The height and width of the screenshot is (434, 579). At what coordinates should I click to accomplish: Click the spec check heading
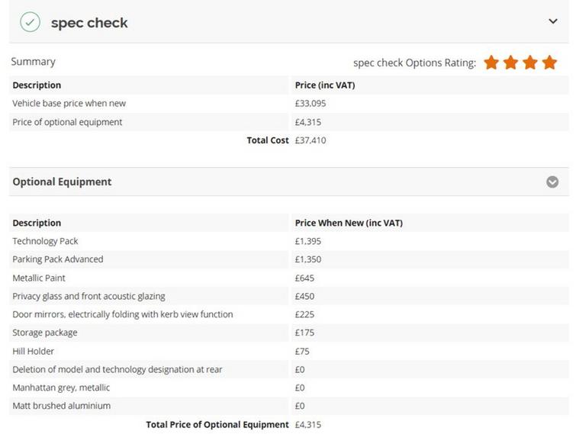(89, 23)
